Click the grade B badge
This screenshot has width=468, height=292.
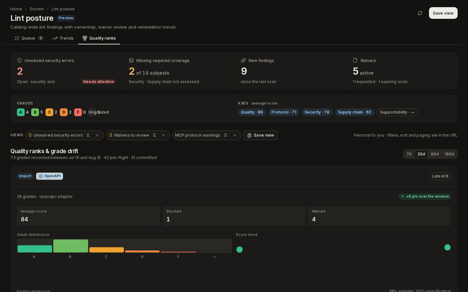coord(35,112)
